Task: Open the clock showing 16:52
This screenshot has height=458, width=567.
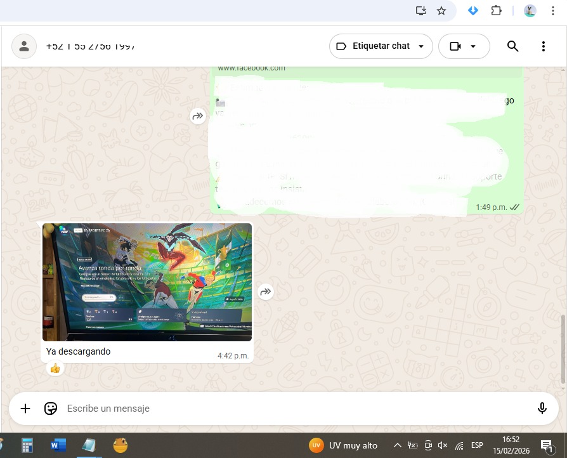Action: point(511,445)
